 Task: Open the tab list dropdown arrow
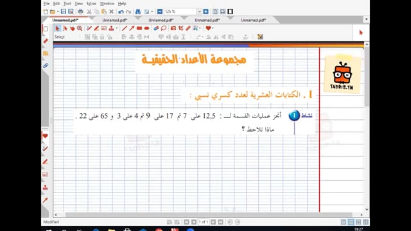(366, 19)
